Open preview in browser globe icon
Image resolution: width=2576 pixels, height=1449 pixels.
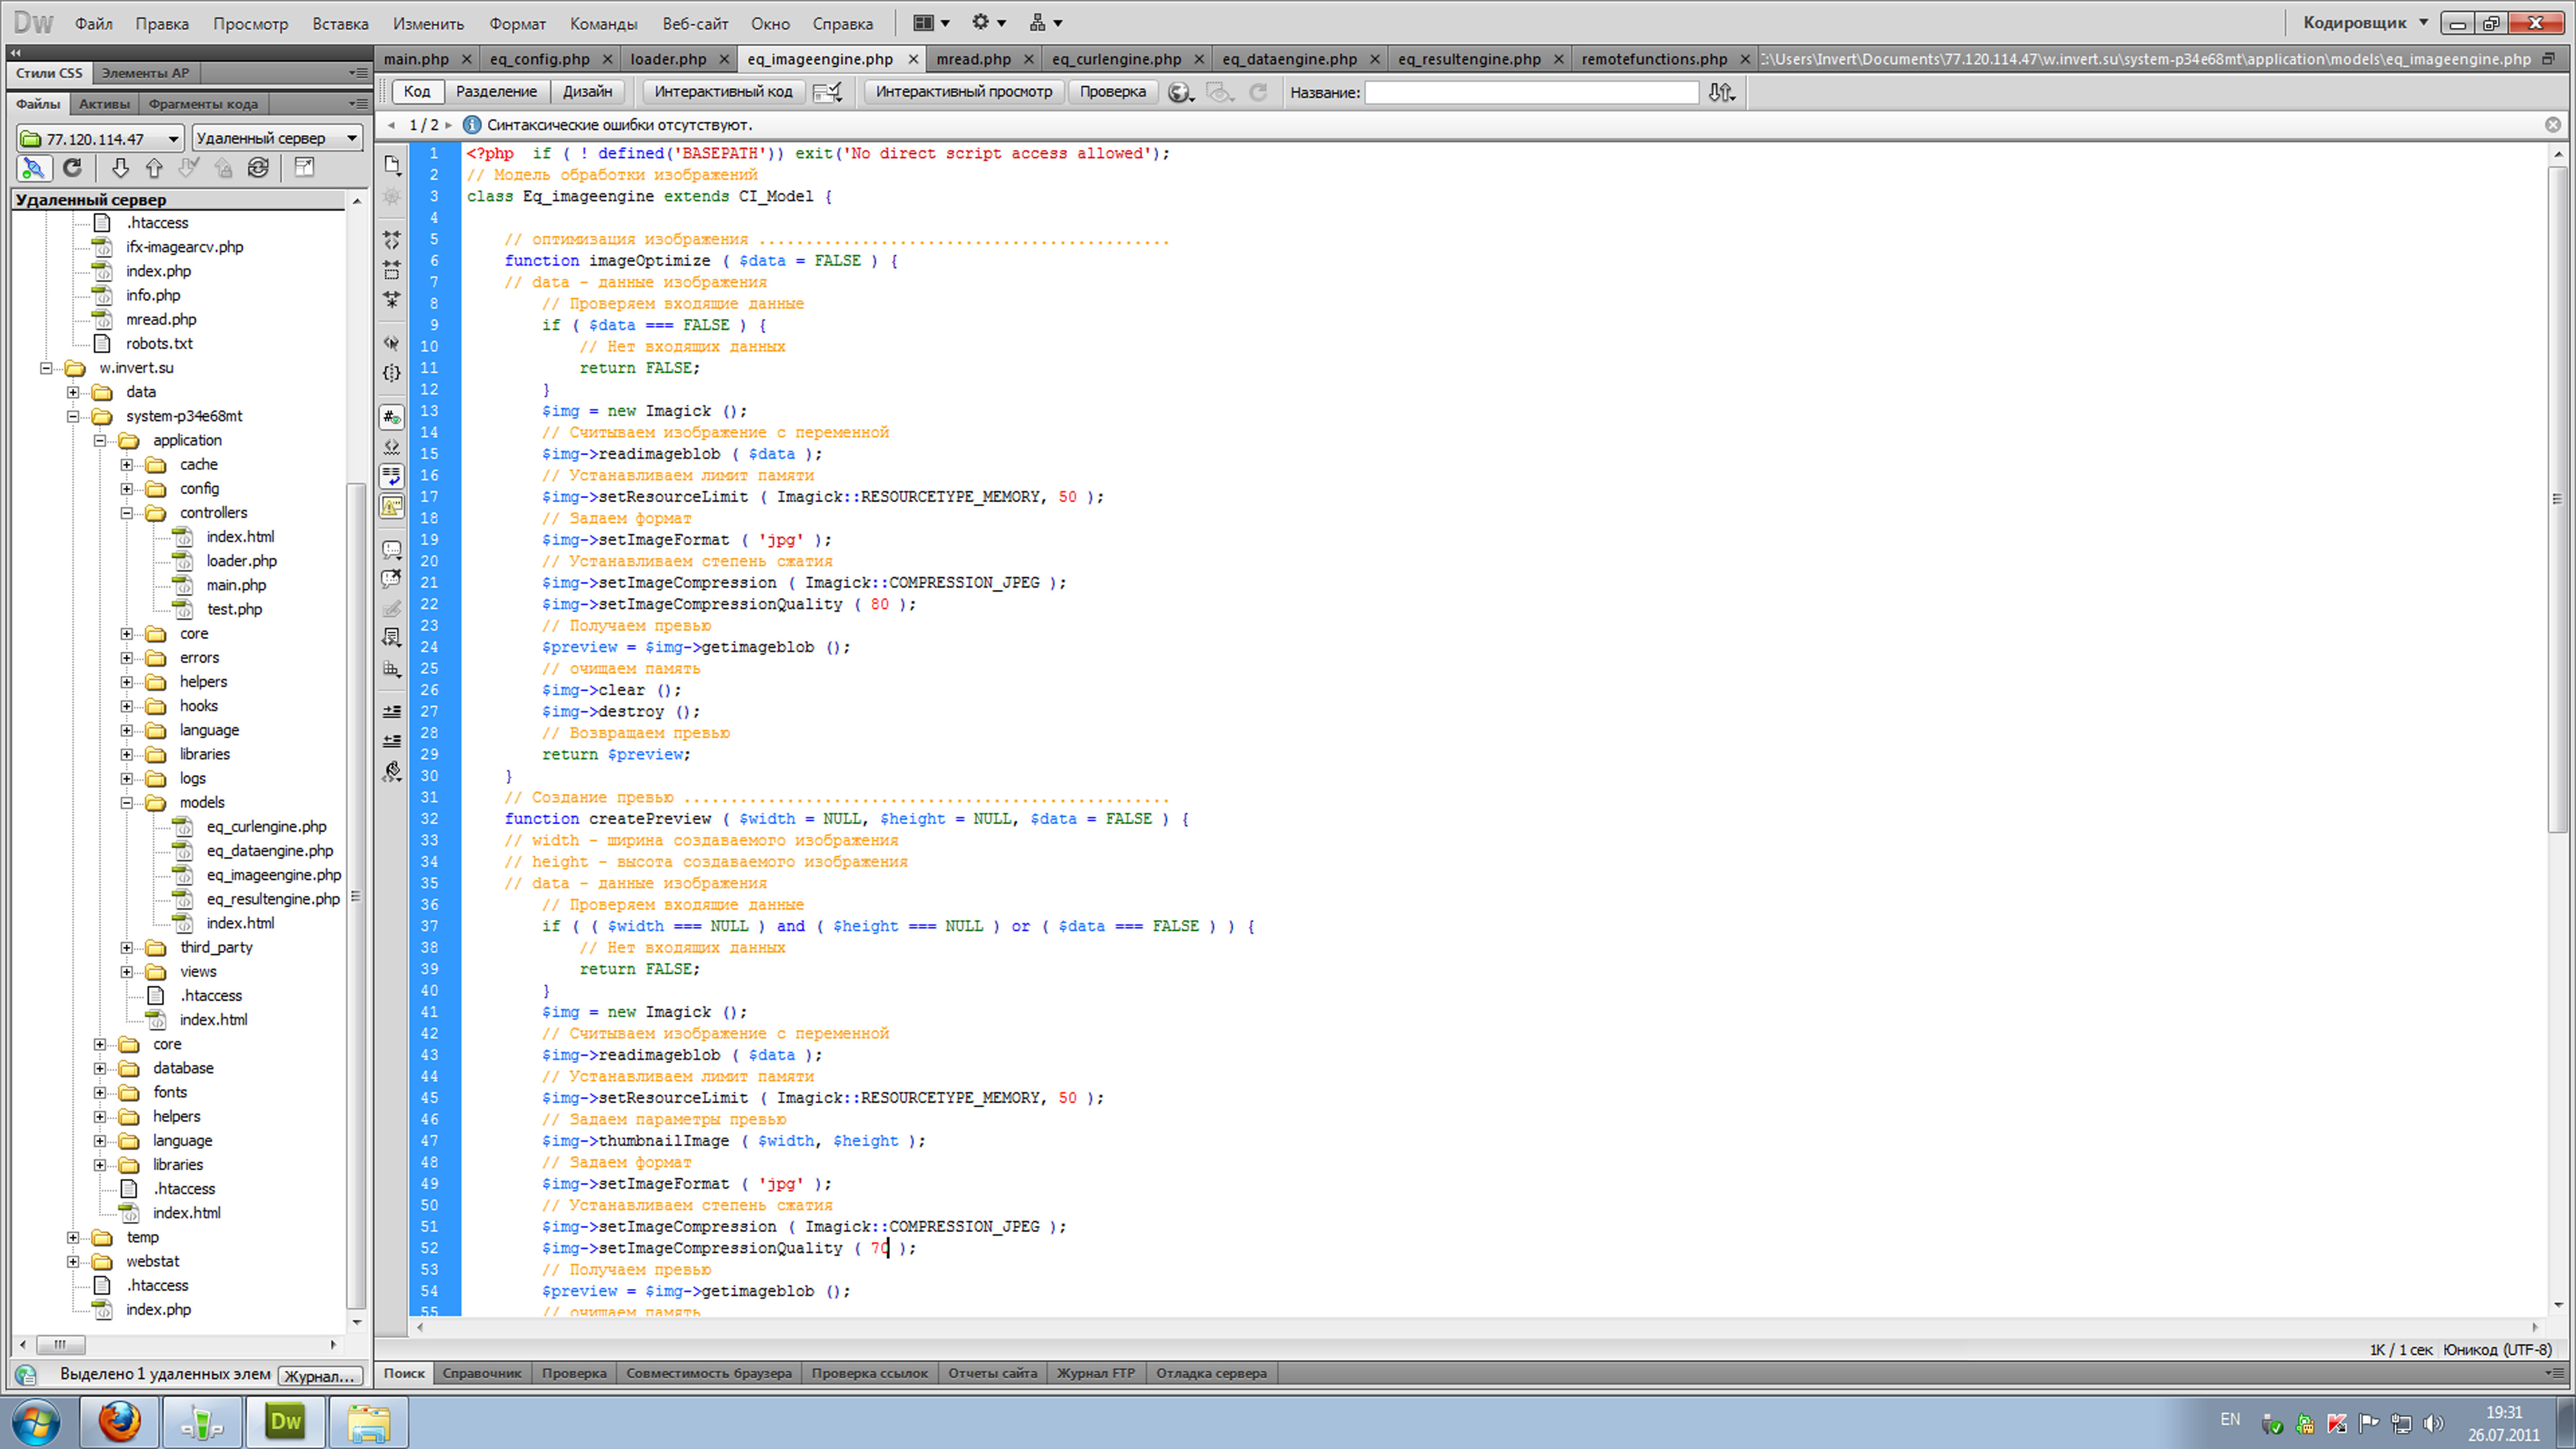(1179, 92)
